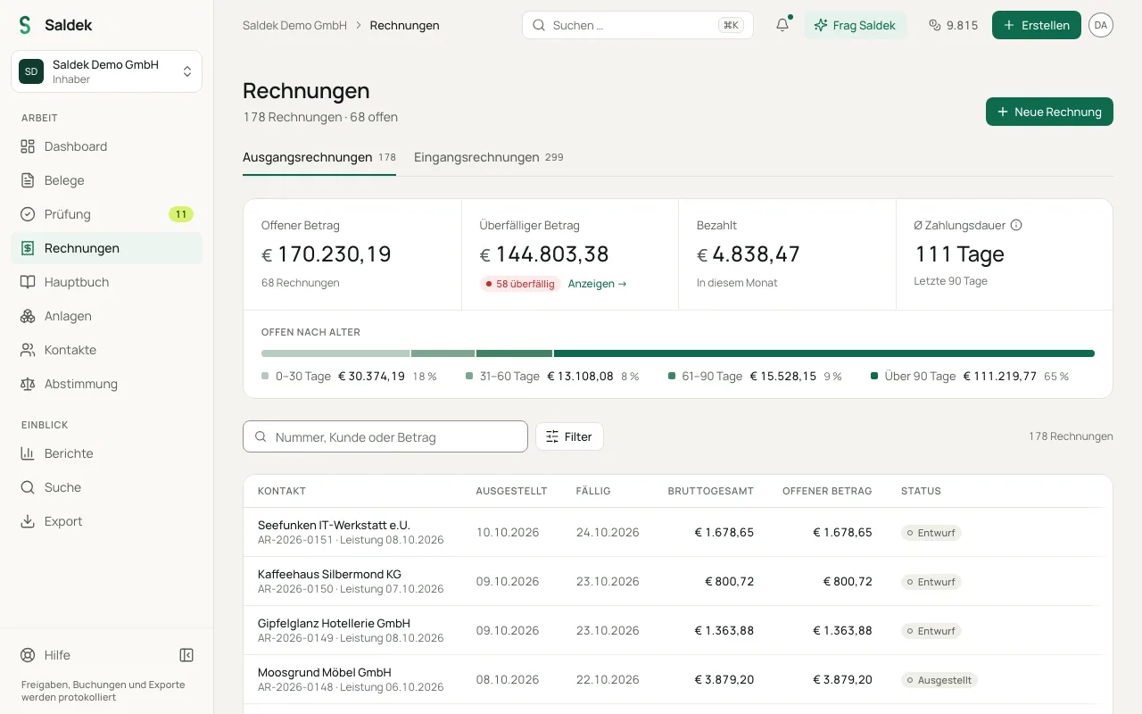Open the Seefunken IT-Werkstatt e.U. invoice

coord(678,532)
